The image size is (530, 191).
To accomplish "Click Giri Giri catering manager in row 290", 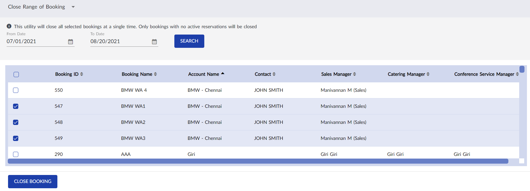I will pyautogui.click(x=395, y=154).
